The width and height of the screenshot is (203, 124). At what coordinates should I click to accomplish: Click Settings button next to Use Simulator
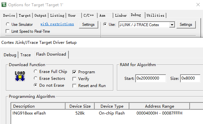88,25
